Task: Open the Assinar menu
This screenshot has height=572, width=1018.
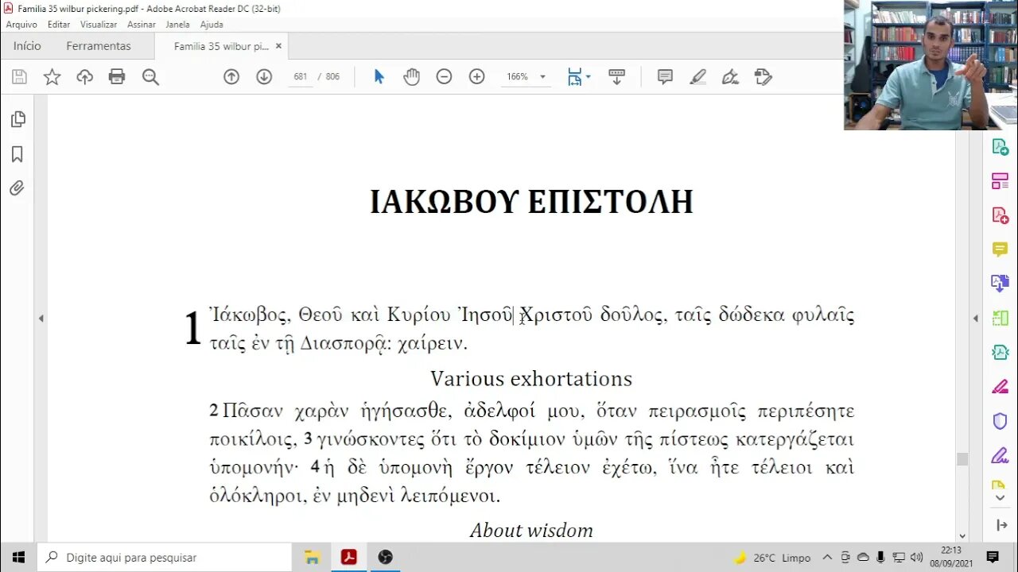Action: (x=142, y=25)
